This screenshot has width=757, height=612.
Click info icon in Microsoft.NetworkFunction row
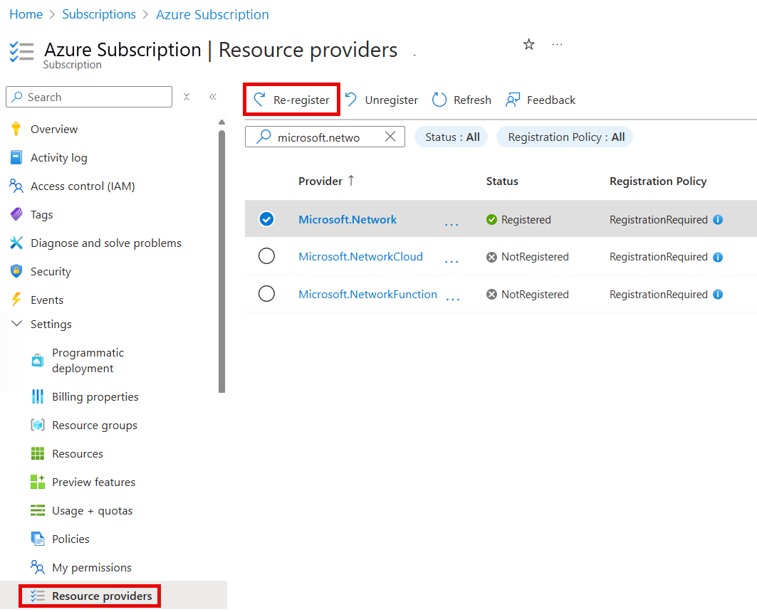[x=718, y=294]
